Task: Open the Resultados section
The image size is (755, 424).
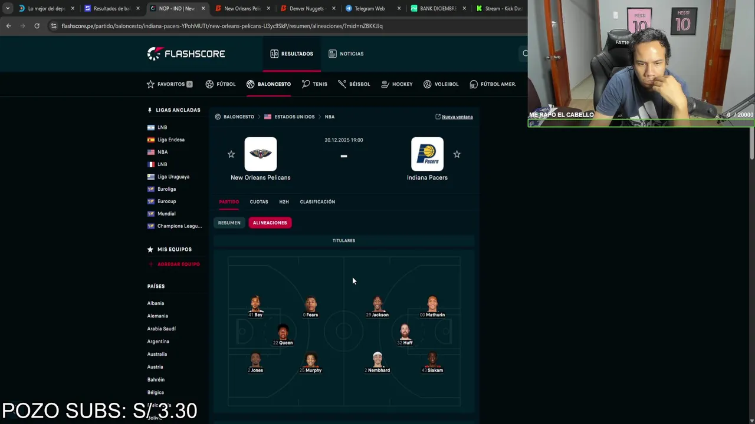Action: (x=291, y=54)
